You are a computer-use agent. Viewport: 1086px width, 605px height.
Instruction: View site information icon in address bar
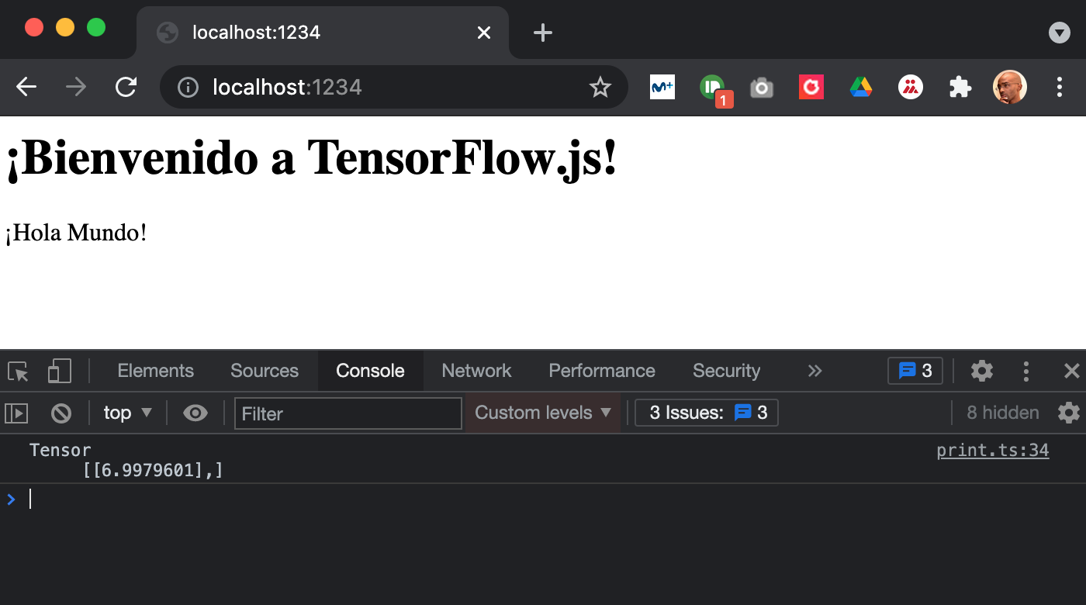[188, 88]
